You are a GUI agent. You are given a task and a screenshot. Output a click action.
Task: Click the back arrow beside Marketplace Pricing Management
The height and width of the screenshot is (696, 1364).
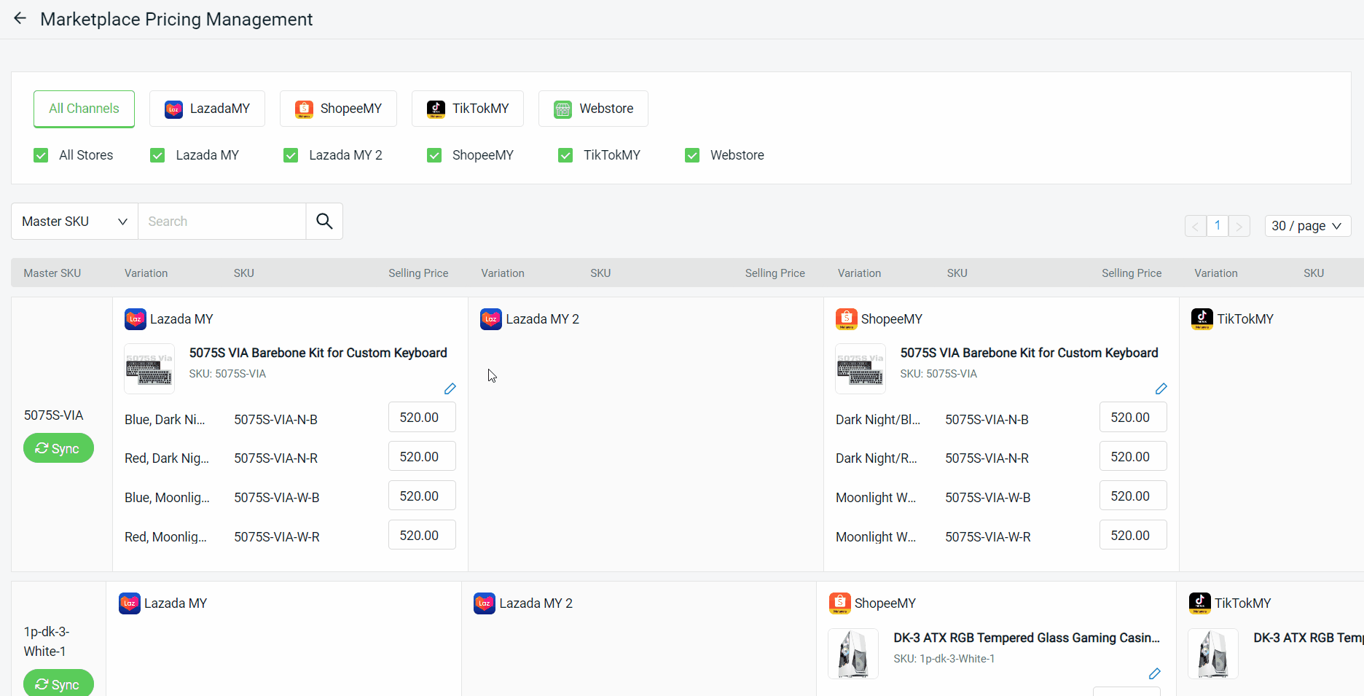[x=20, y=18]
